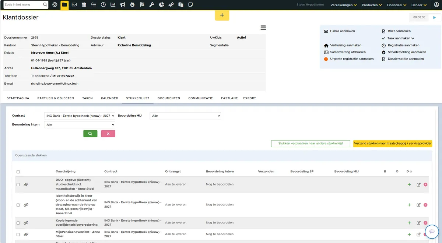Screen dimensions: 442x243
Task: Click the Zoek in het menu search field
Action: 26,5
